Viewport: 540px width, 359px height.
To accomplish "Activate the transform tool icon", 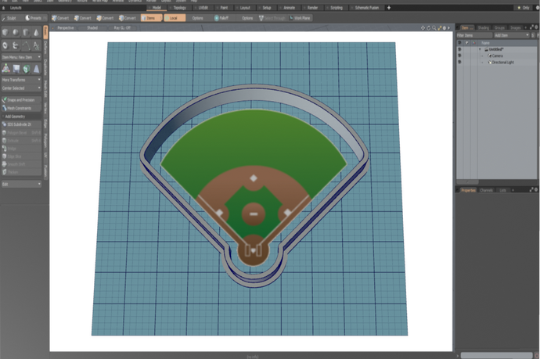I will 7,68.
